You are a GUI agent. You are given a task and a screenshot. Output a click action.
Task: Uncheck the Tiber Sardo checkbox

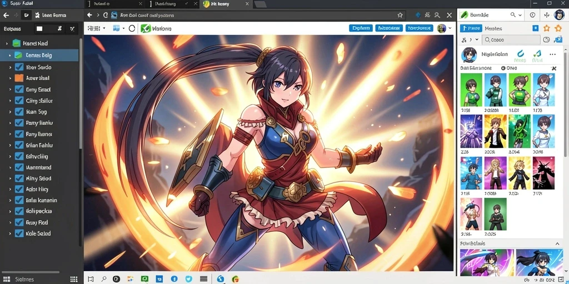(x=19, y=67)
